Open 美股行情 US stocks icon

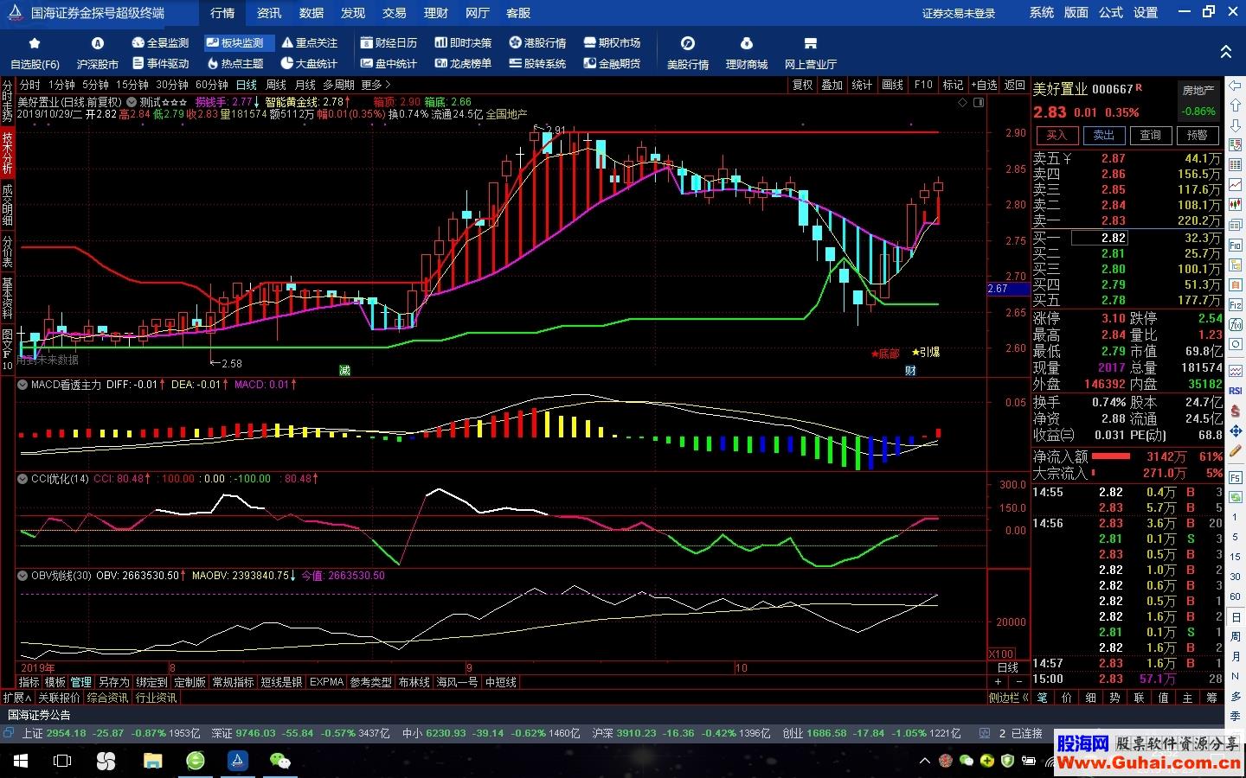point(688,53)
